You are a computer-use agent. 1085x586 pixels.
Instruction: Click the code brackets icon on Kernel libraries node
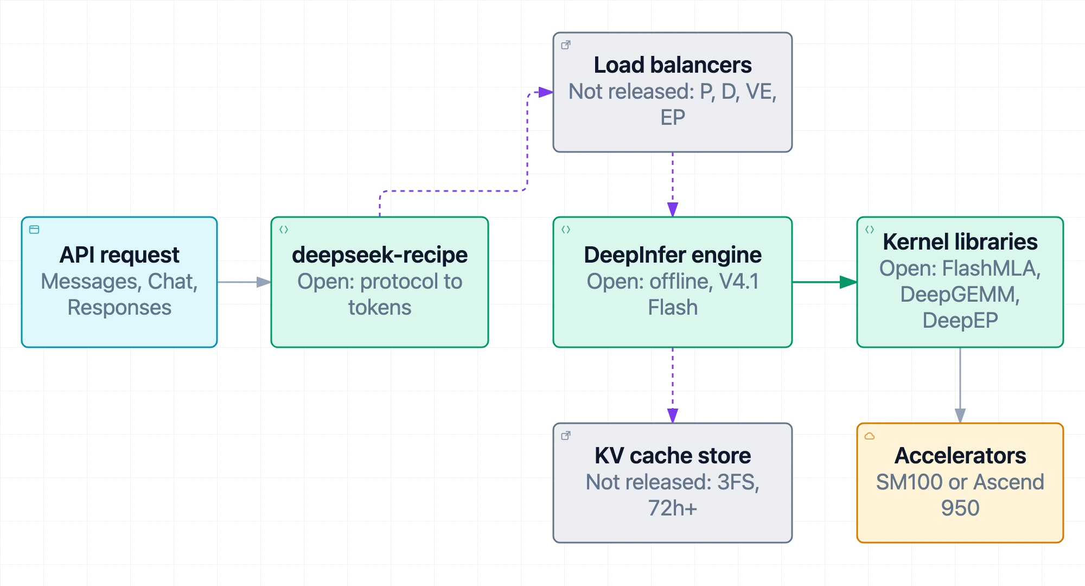870,230
